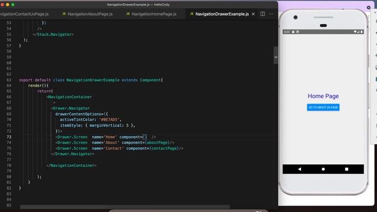Open the NavigationContactUsPage.js tab
The width and height of the screenshot is (377, 212).
[x=24, y=14]
